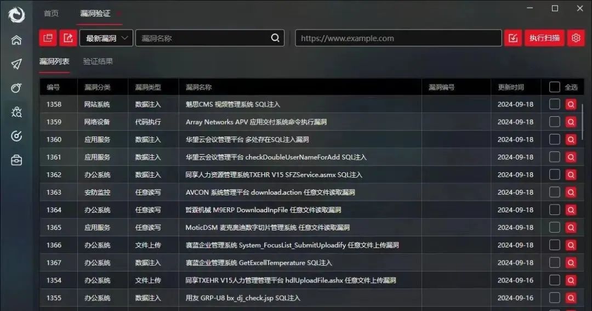Switch to the 首页 tab
The image size is (592, 311).
[52, 14]
